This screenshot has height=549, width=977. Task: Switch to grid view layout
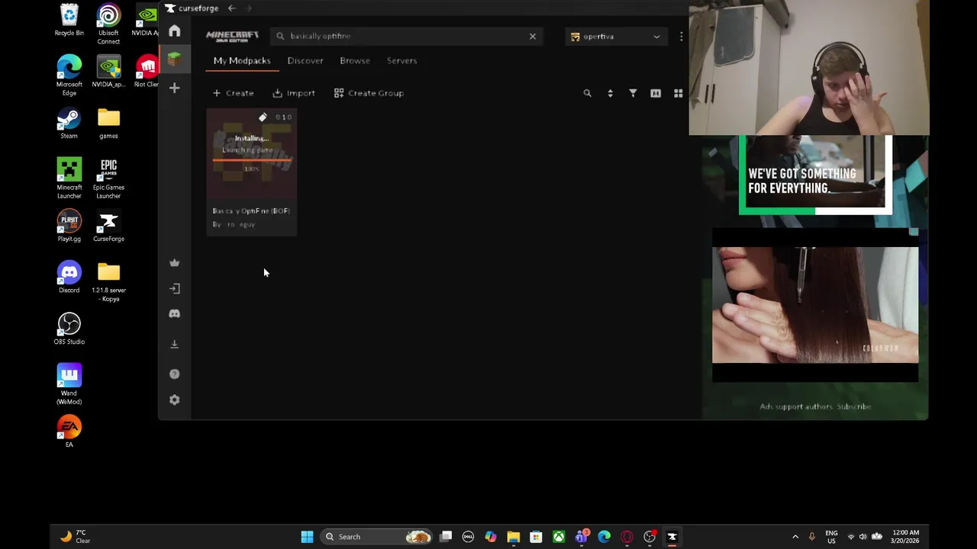678,93
